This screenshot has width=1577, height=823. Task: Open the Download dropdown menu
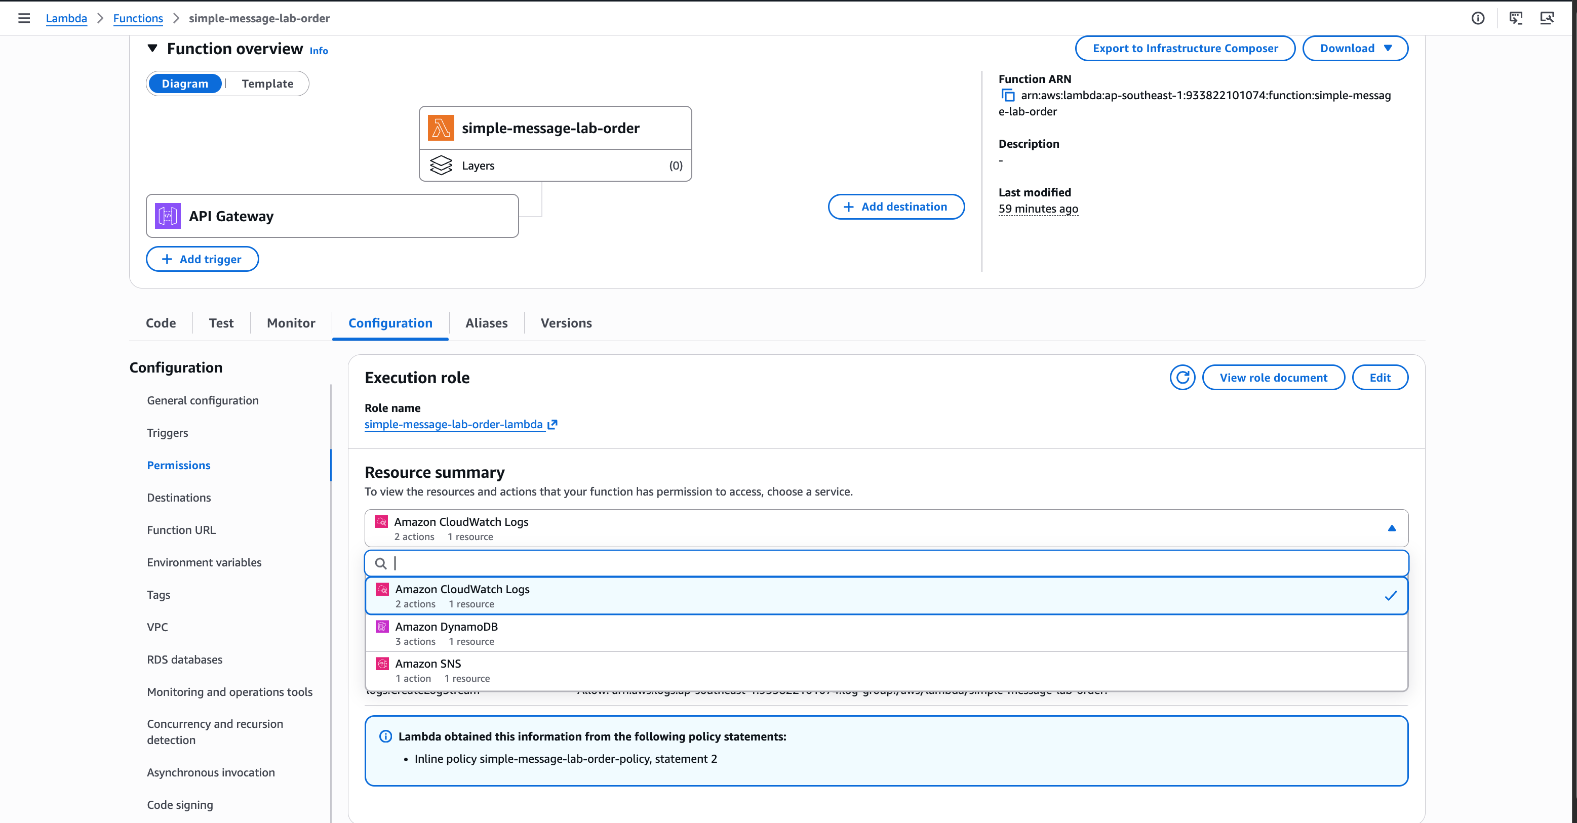click(x=1355, y=49)
